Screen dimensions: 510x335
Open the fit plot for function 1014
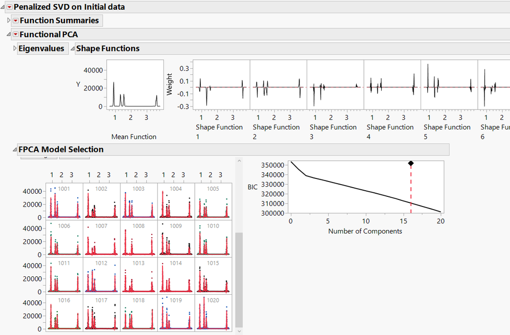[176, 275]
